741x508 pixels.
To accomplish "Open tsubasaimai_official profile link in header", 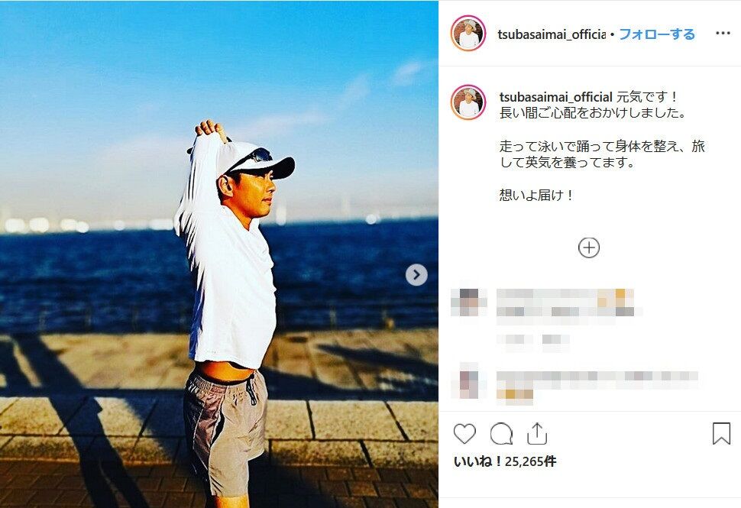I will [x=552, y=34].
